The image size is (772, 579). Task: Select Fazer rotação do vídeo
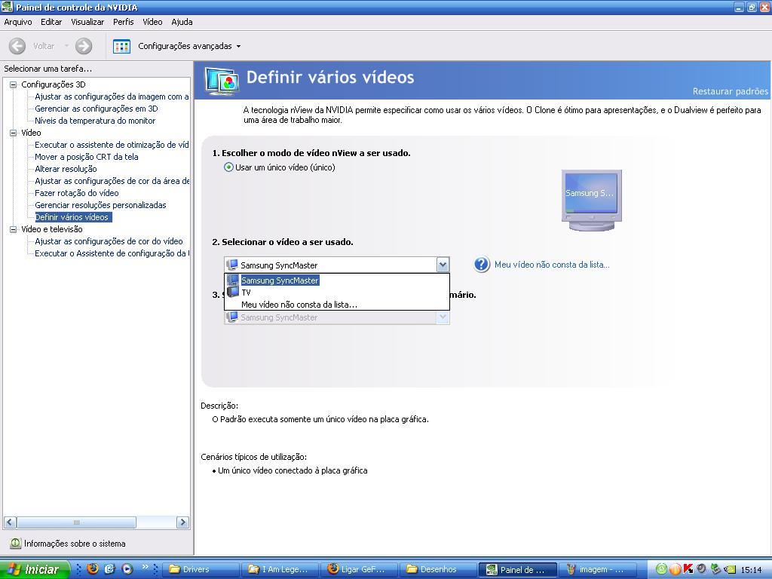(76, 193)
